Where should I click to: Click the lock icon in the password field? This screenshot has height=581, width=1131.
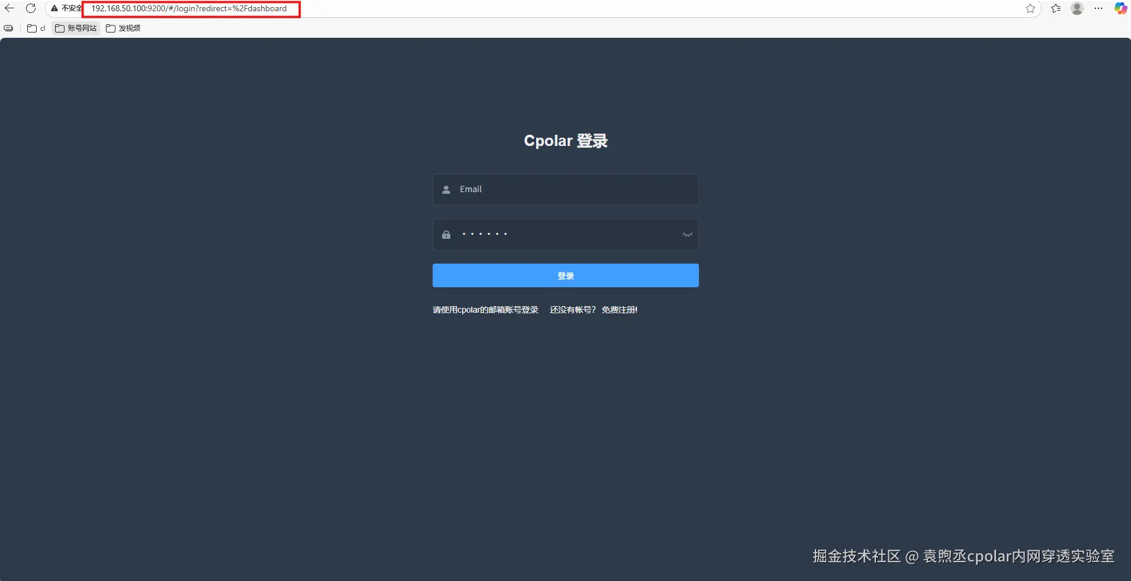coord(446,235)
